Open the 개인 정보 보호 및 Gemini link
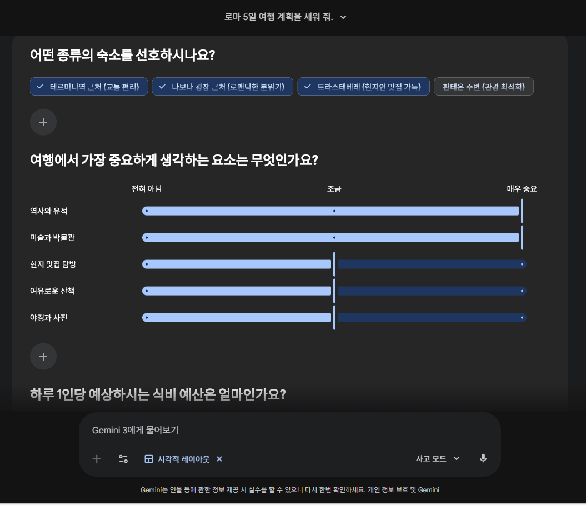Screen dimensions: 586x505 click(x=404, y=489)
